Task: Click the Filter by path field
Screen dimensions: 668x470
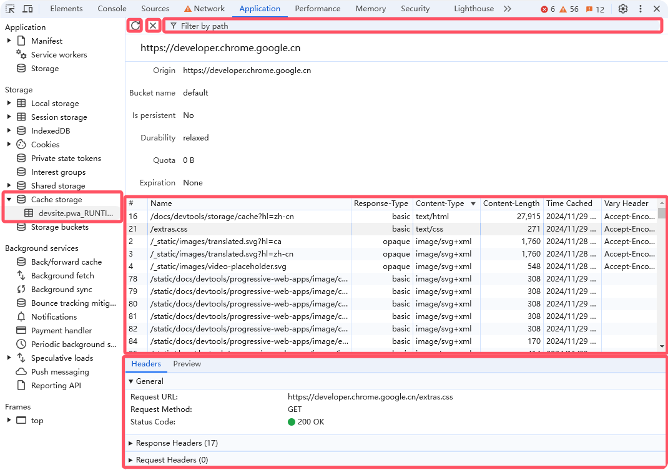Action: pos(412,26)
